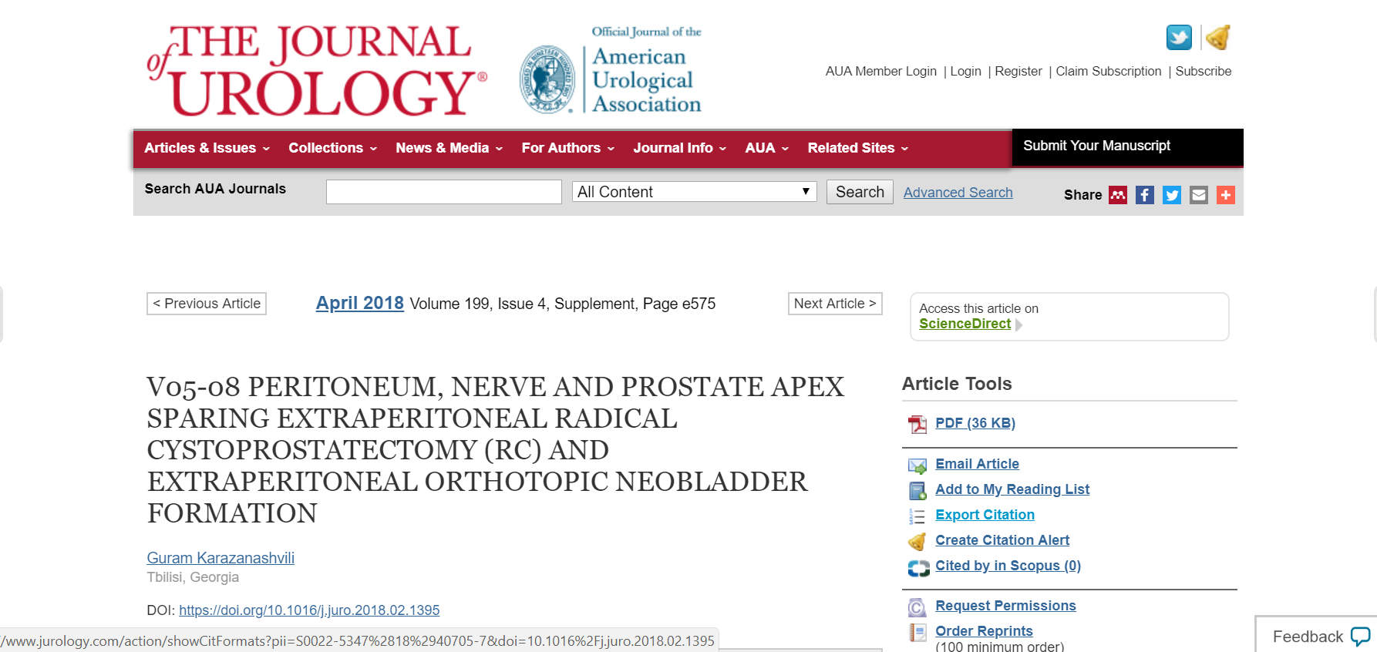Viewport: 1377px width, 652px height.
Task: Click the Search button
Action: point(860,192)
